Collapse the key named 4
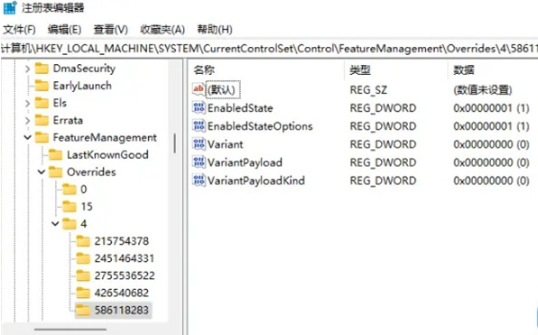538x335 pixels. click(x=55, y=224)
